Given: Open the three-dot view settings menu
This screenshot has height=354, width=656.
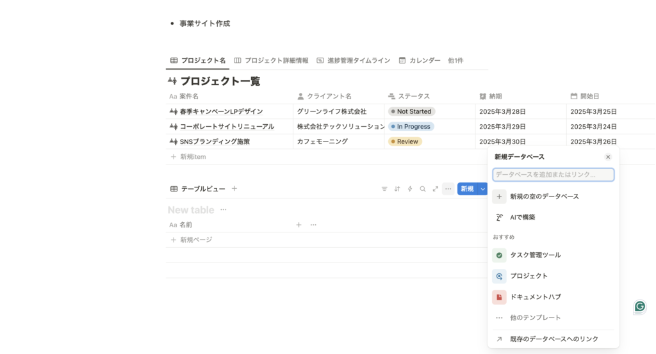Looking at the screenshot, I should tap(448, 189).
